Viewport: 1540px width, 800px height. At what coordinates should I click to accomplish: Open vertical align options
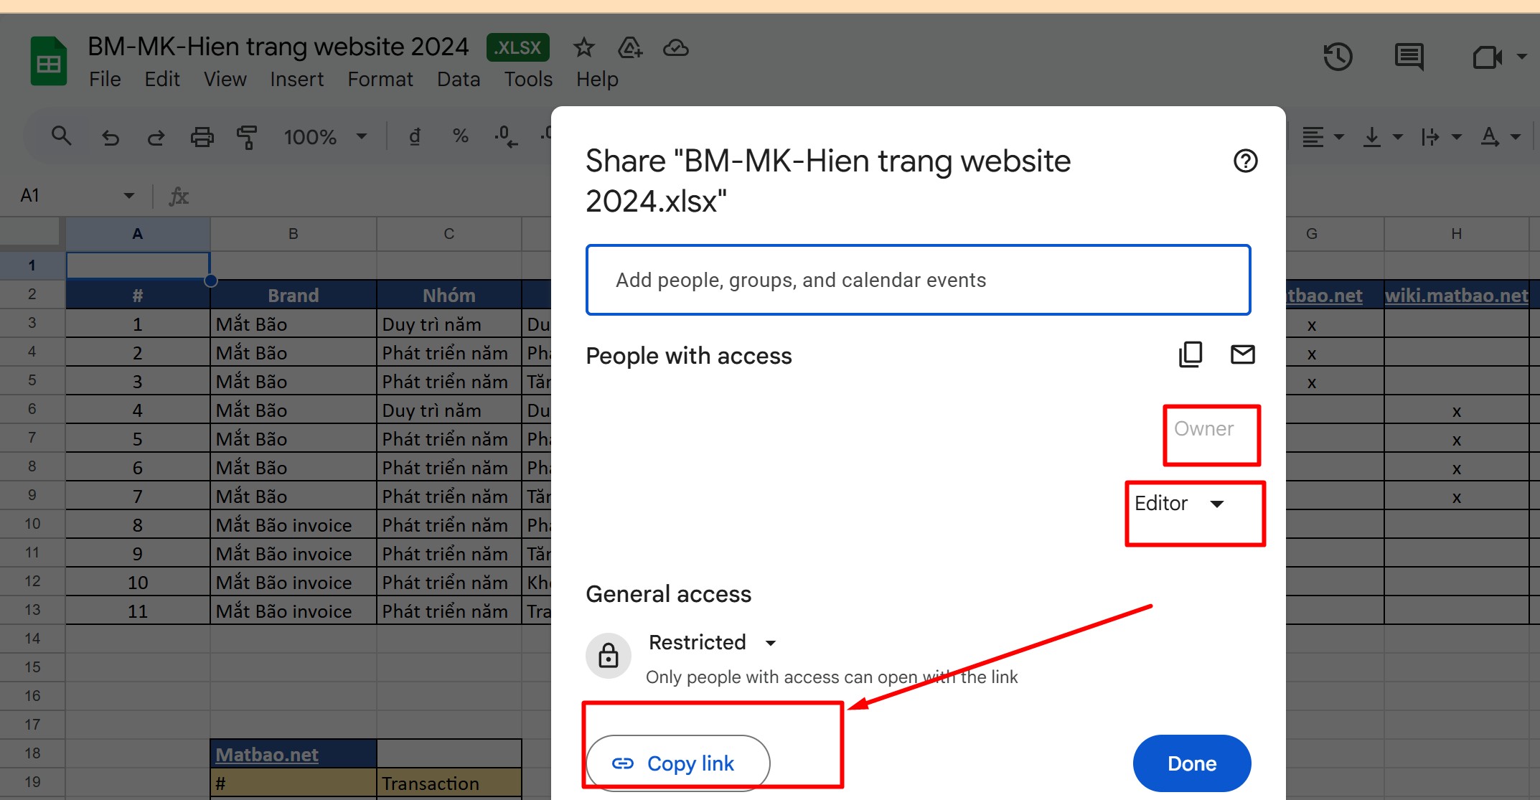[x=1382, y=136]
